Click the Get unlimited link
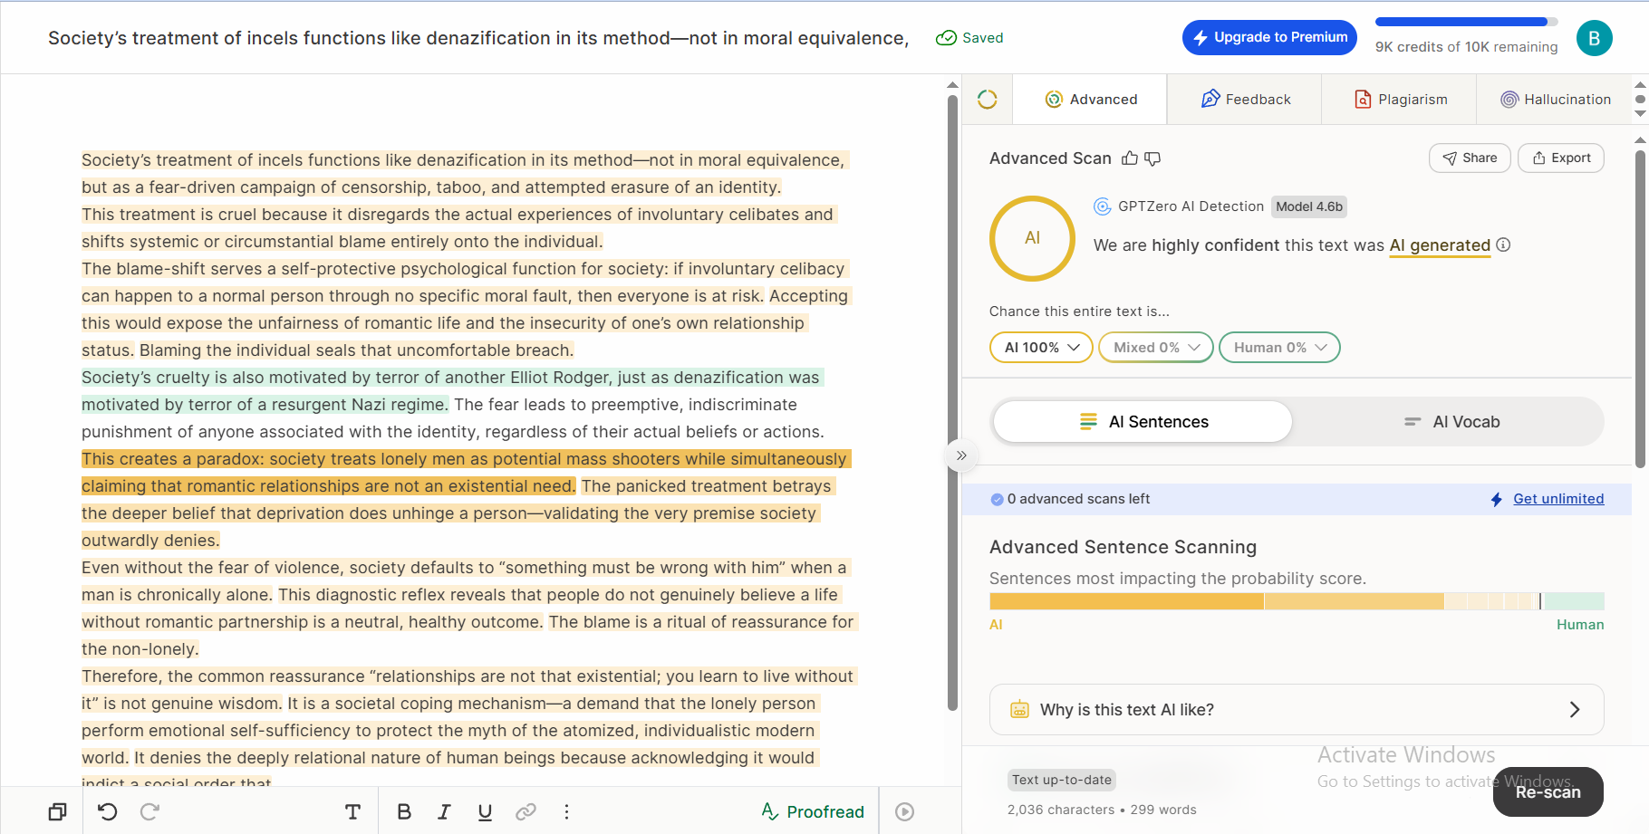Image resolution: width=1649 pixels, height=834 pixels. pos(1558,499)
